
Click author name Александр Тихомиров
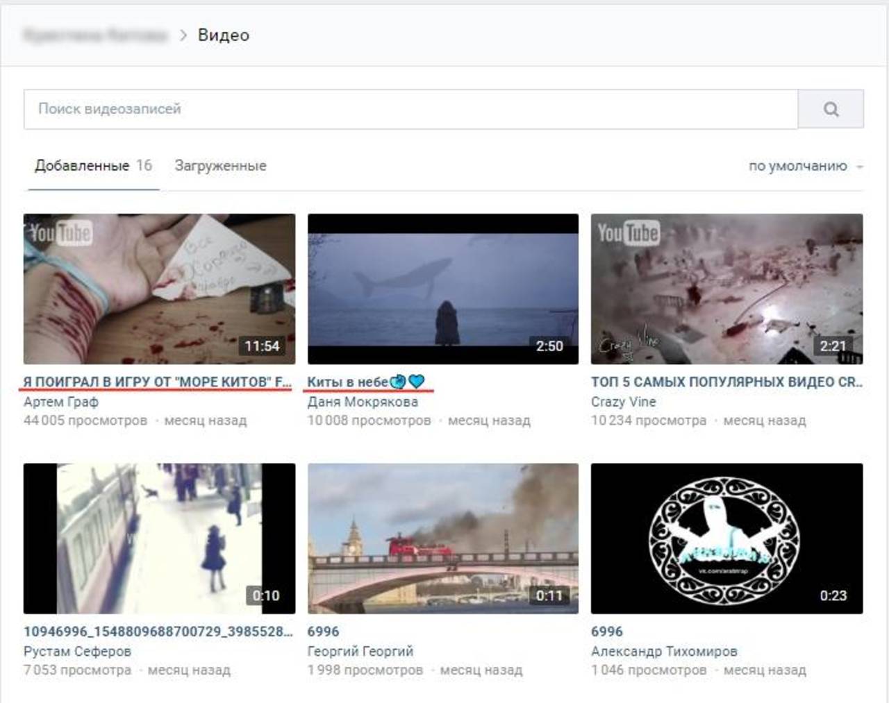664,652
